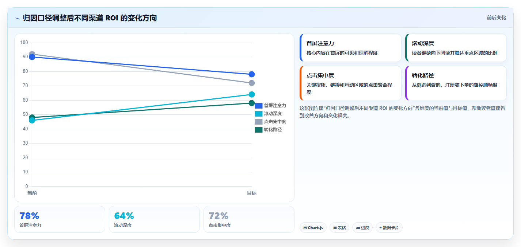Select the dark green 转化路径 point at 当前

point(32,117)
